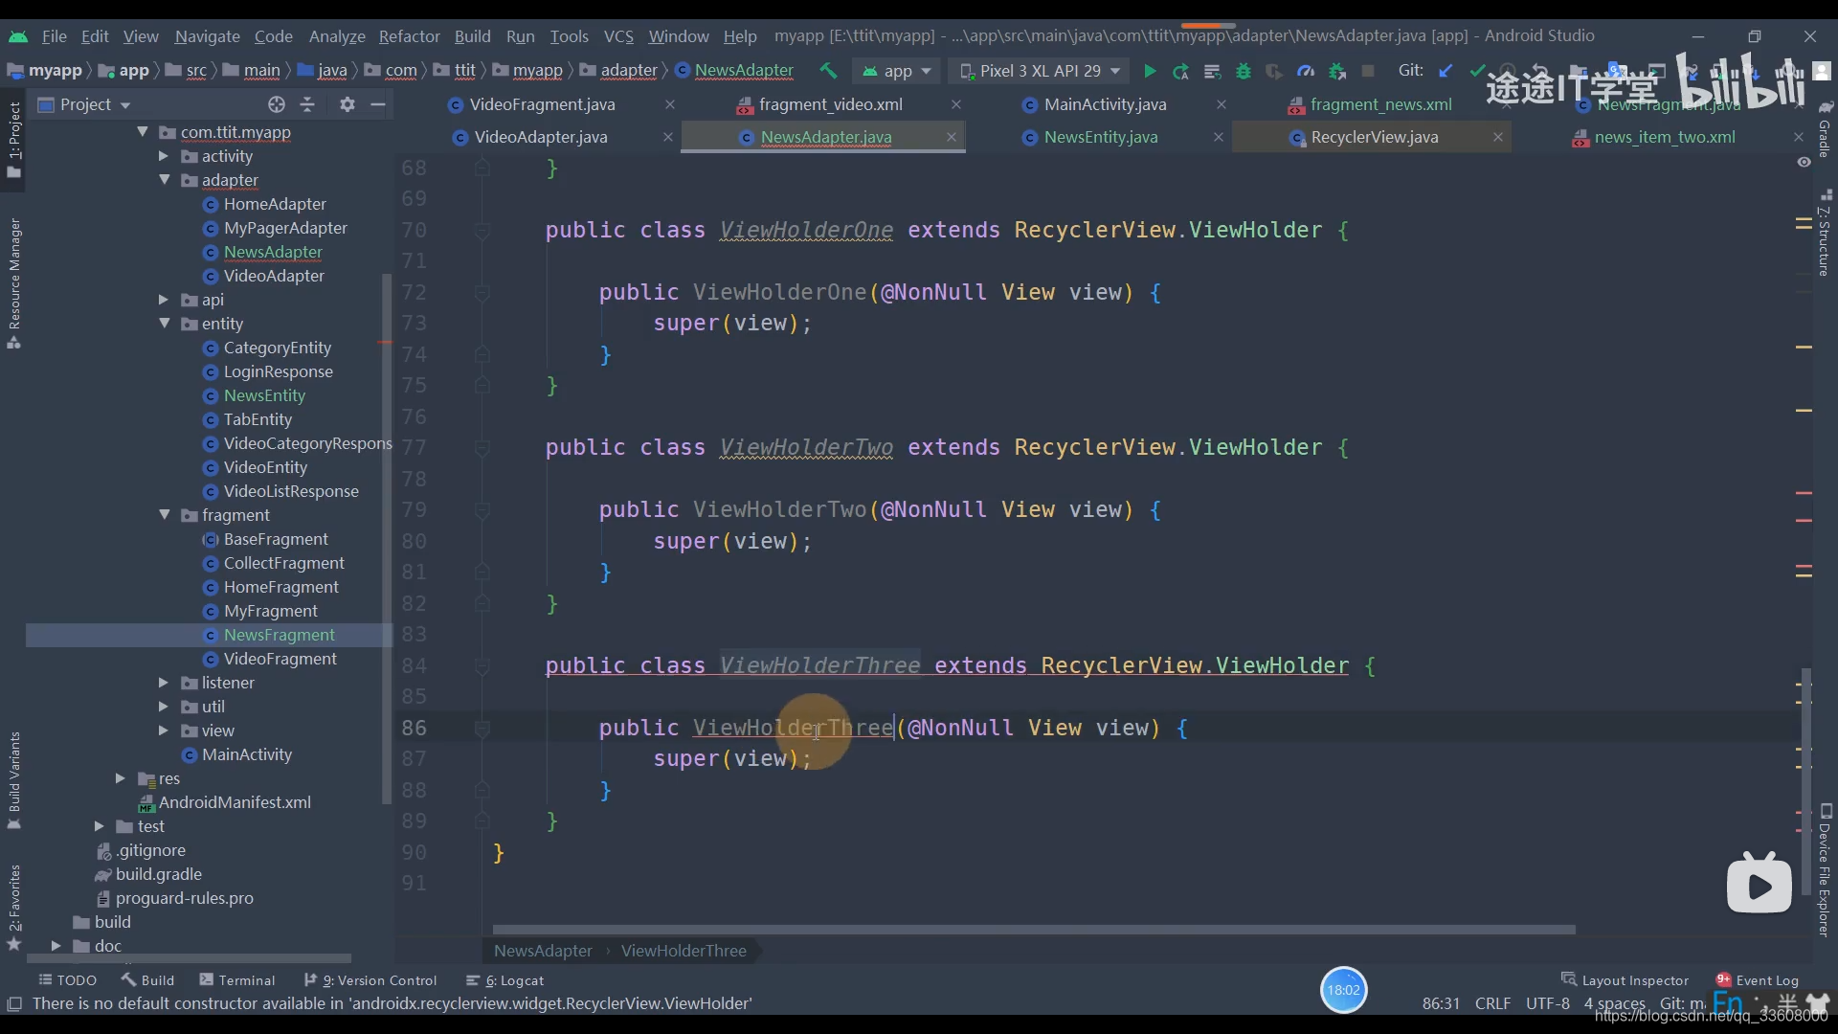Click NewsAdapter in bottom breadcrumb
The image size is (1838, 1034).
(x=543, y=951)
